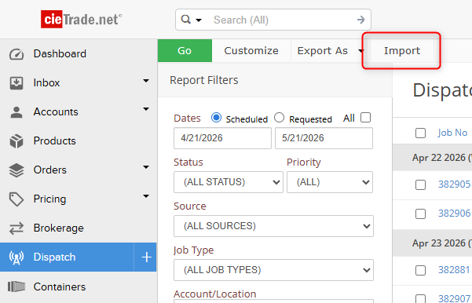The height and width of the screenshot is (303, 472).
Task: Click the Products box icon
Action: pos(16,141)
